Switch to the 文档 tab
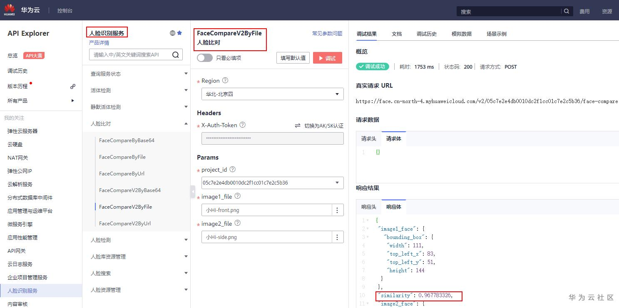The image size is (619, 308). pos(397,34)
